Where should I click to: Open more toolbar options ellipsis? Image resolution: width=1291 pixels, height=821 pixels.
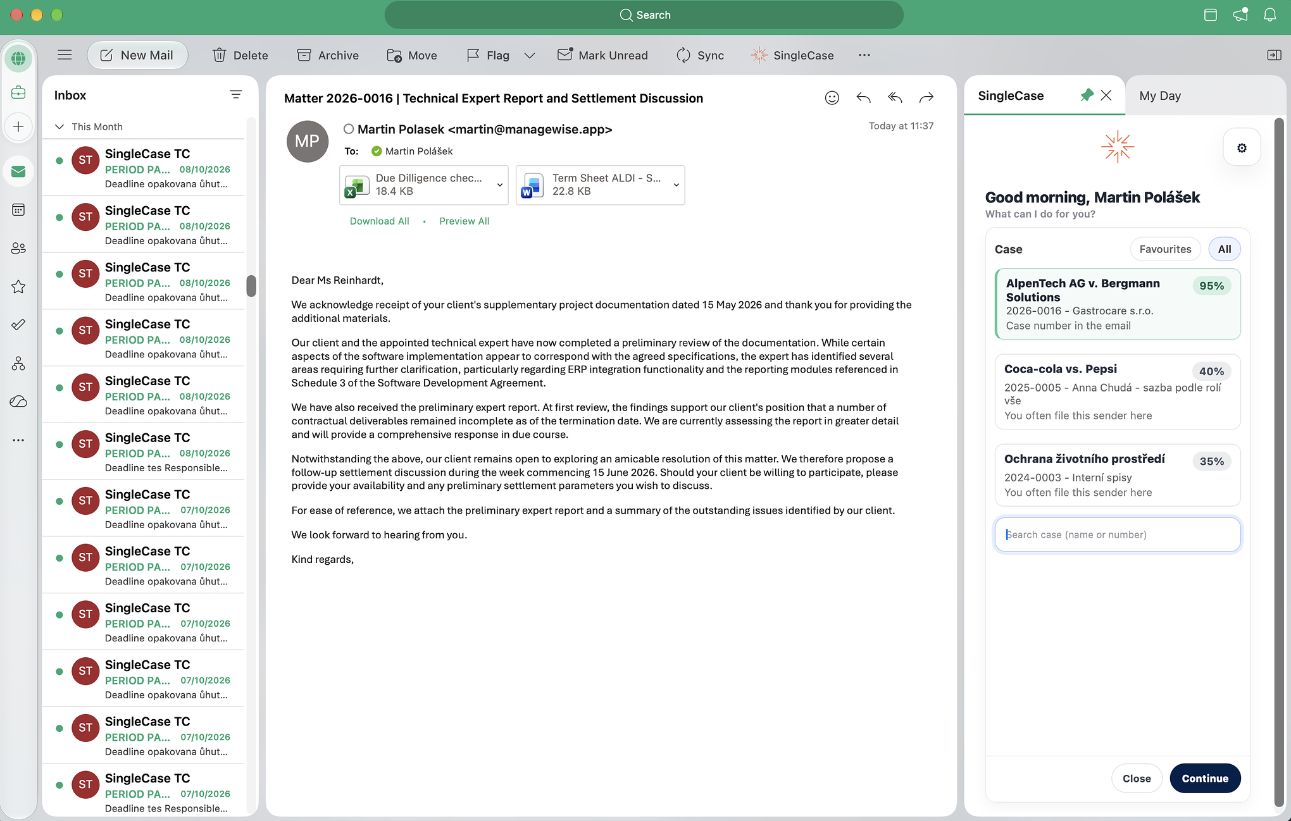[x=864, y=55]
